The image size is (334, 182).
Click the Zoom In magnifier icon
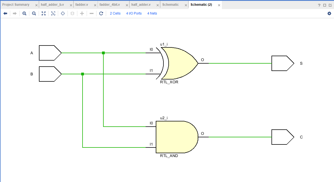[x=24, y=13]
